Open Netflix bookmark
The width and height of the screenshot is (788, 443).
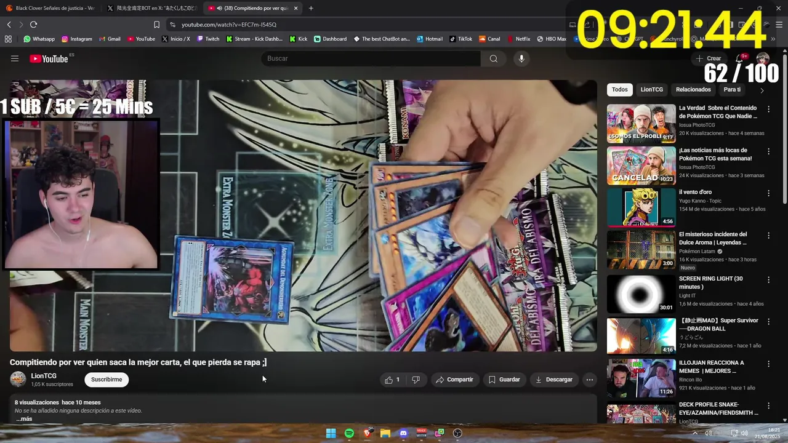pos(518,39)
